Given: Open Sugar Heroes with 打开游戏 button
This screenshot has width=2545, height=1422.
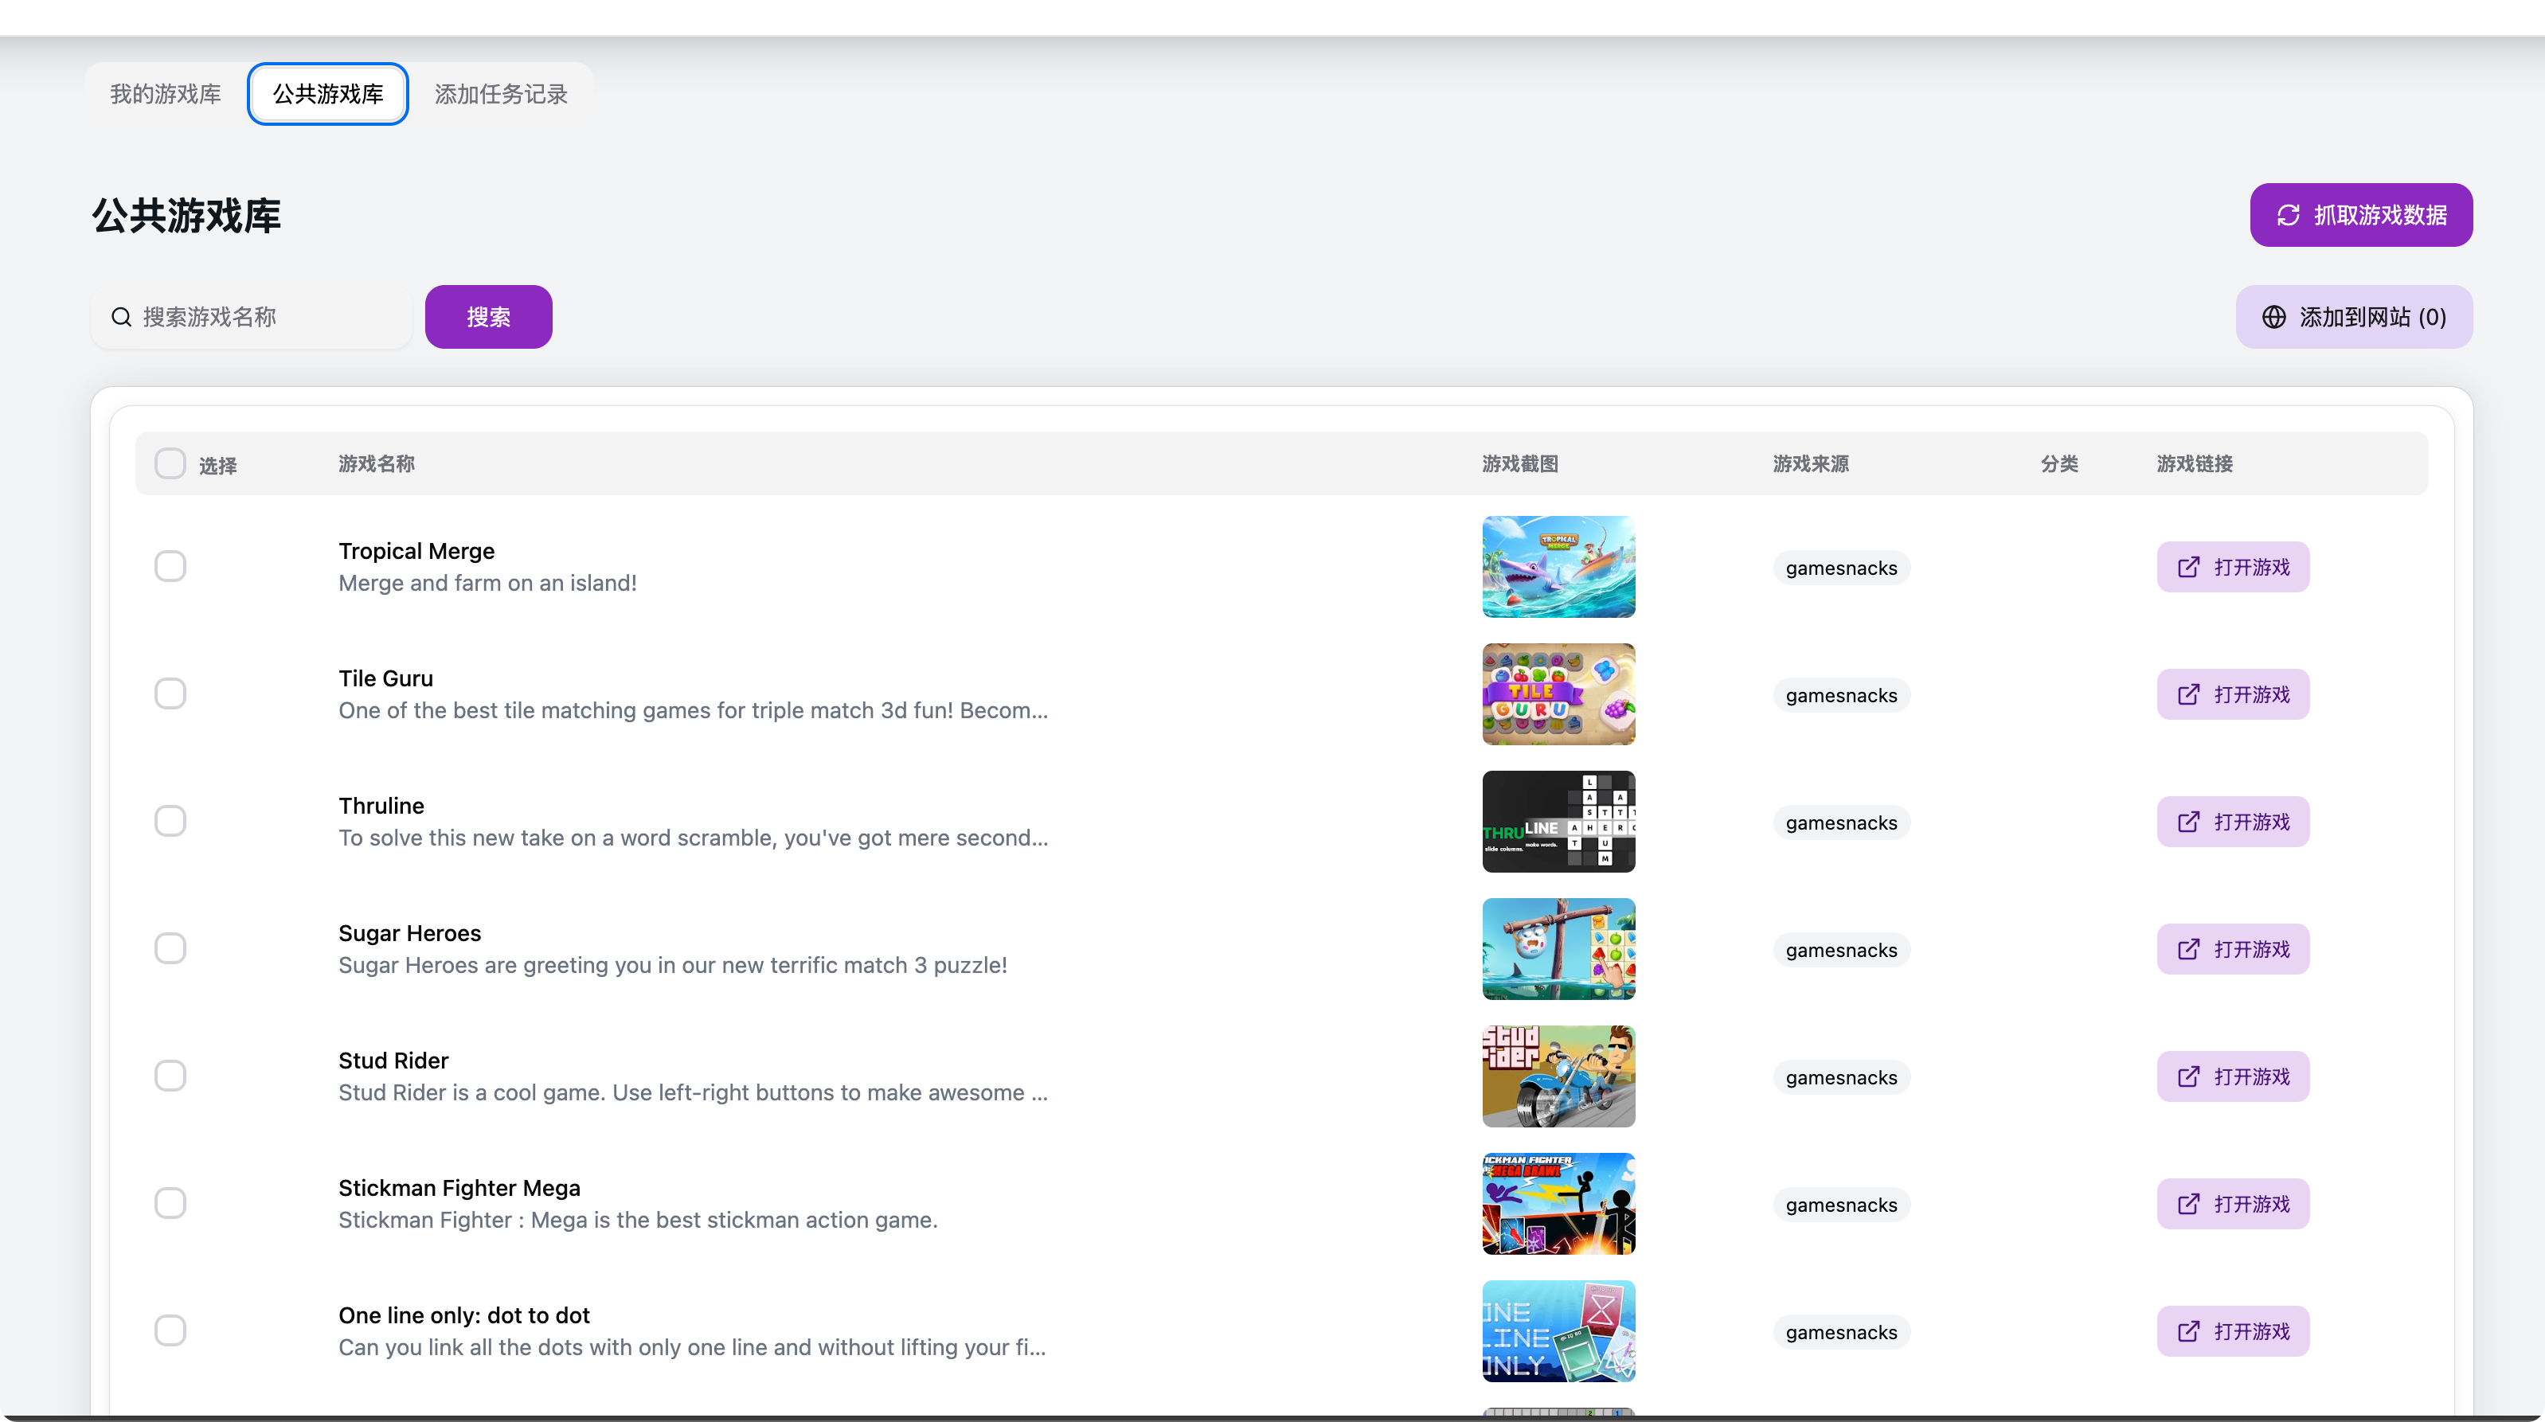Looking at the screenshot, I should click(x=2233, y=949).
